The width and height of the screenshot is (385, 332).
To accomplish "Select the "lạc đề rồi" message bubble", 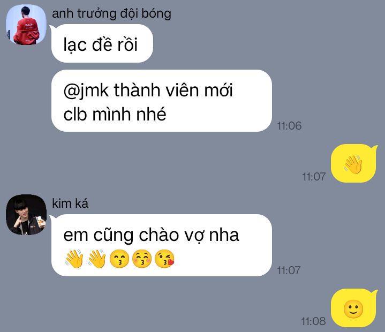I will (x=102, y=43).
